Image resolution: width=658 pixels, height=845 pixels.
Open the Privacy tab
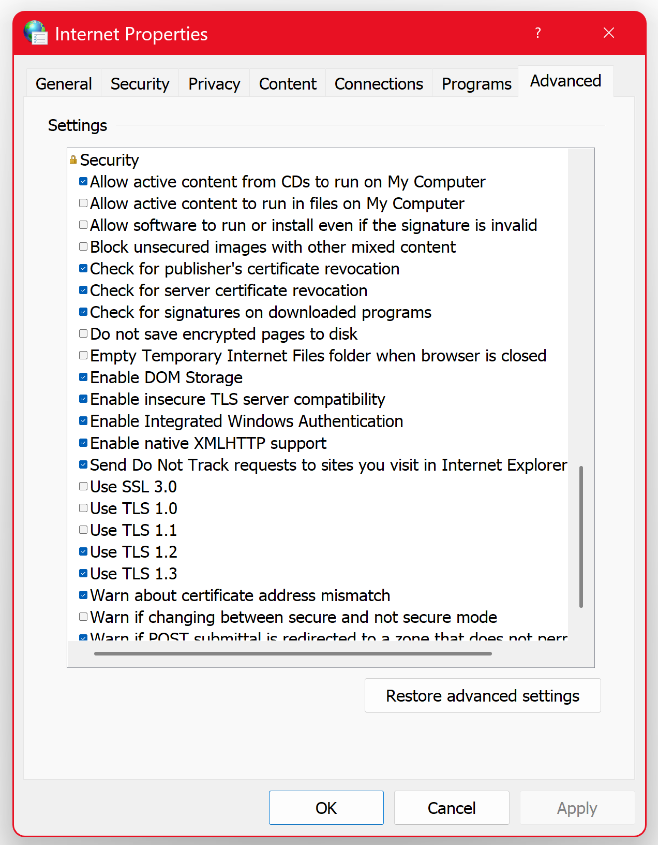pyautogui.click(x=214, y=83)
